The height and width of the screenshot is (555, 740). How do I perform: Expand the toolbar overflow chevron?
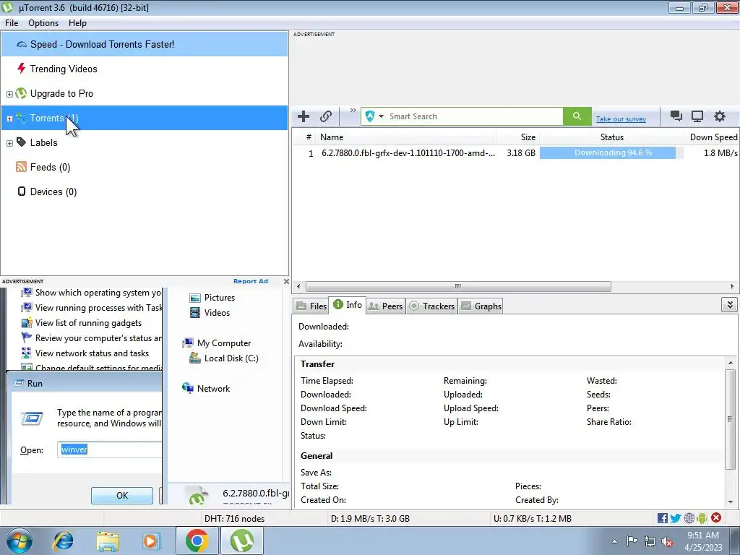pos(353,111)
